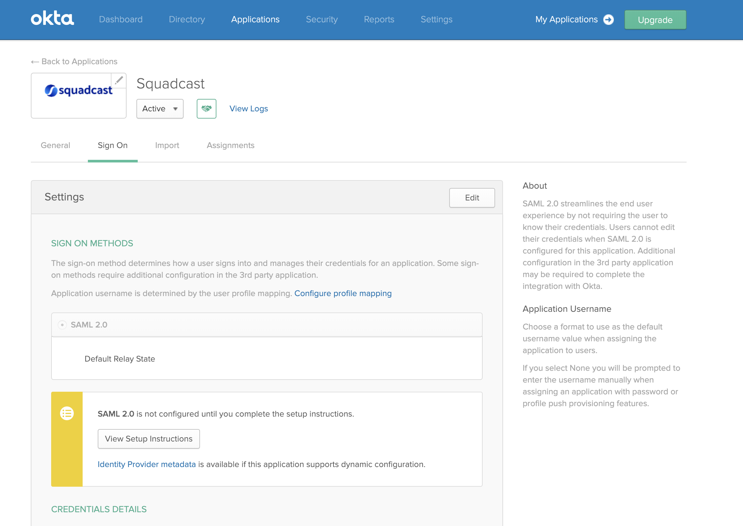
Task: Click the back arrow beside Back to Applications
Action: coord(35,62)
